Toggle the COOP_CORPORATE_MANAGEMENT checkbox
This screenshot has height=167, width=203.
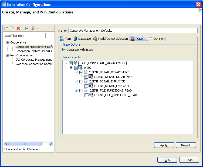tap(71, 63)
